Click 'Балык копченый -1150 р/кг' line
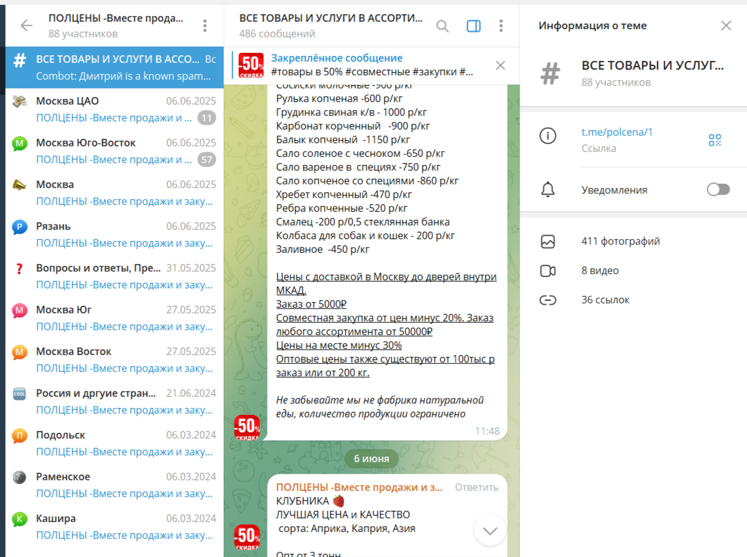This screenshot has width=747, height=557. pos(343,140)
